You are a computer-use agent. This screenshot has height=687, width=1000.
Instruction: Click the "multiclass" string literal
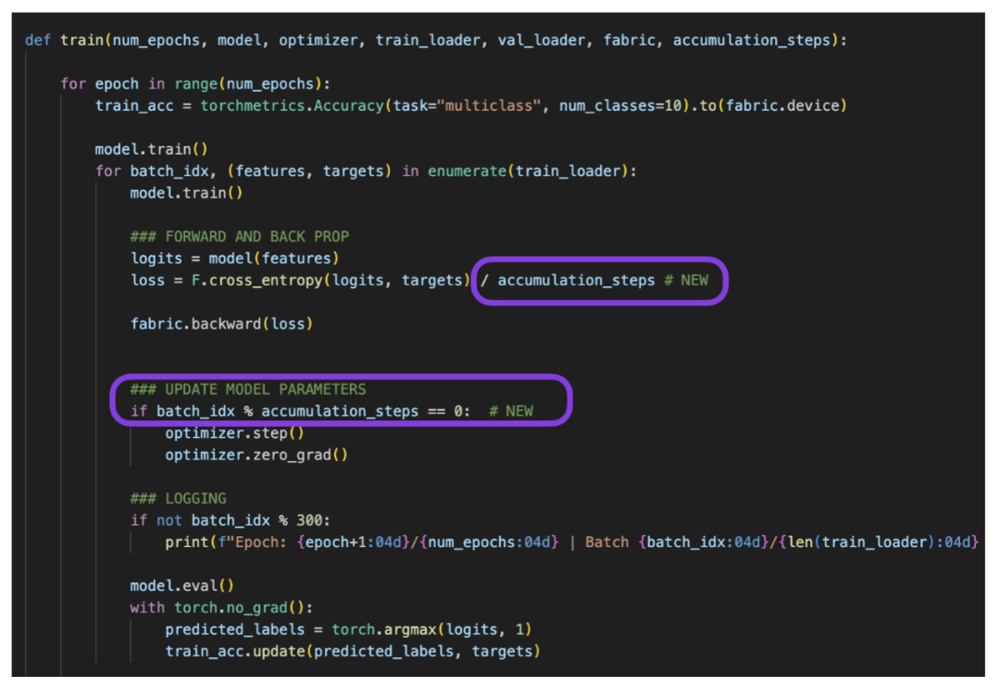(x=489, y=106)
